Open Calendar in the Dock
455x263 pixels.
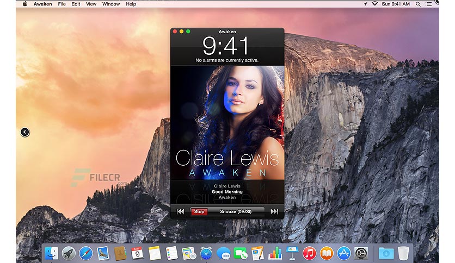tap(137, 253)
